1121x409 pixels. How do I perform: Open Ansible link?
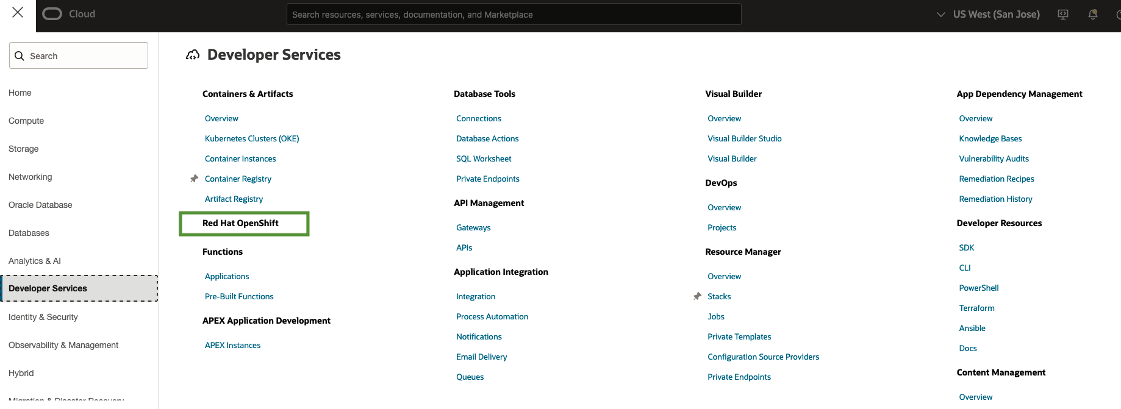click(972, 328)
